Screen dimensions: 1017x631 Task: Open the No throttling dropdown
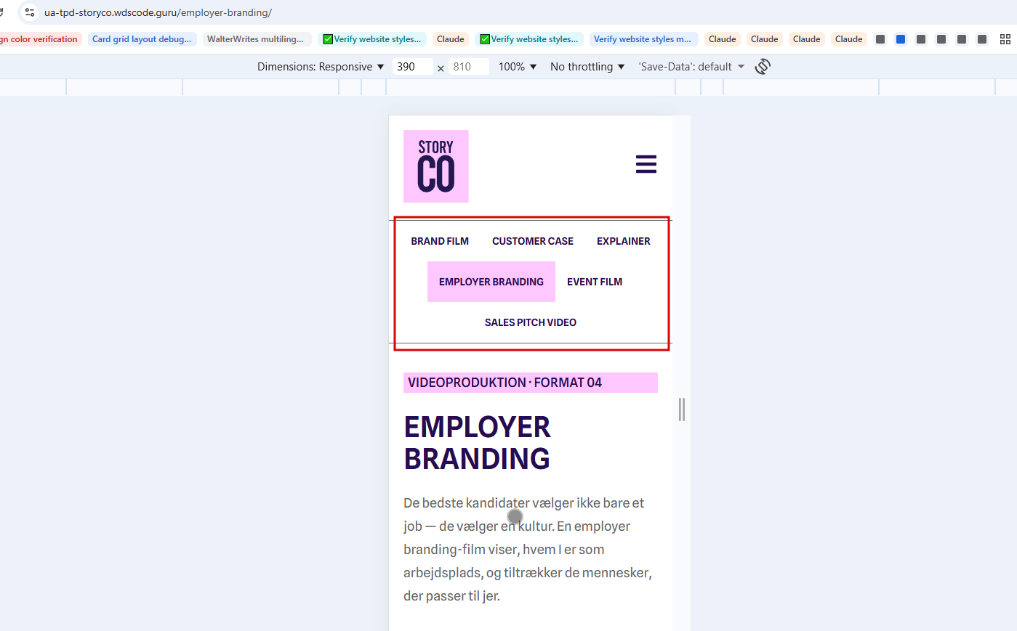pos(587,67)
